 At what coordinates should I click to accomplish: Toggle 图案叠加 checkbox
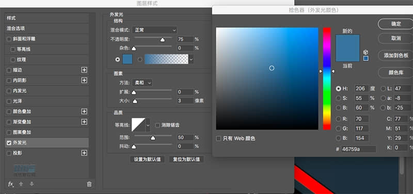click(9, 133)
